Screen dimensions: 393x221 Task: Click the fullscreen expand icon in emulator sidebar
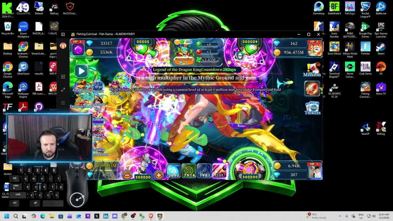click(x=63, y=90)
